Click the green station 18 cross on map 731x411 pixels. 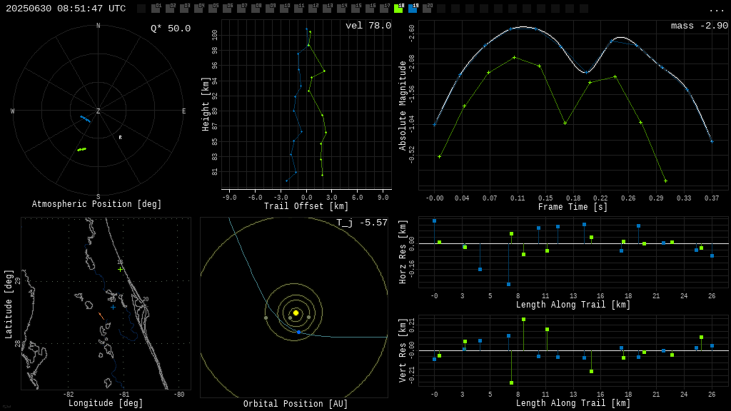click(120, 269)
